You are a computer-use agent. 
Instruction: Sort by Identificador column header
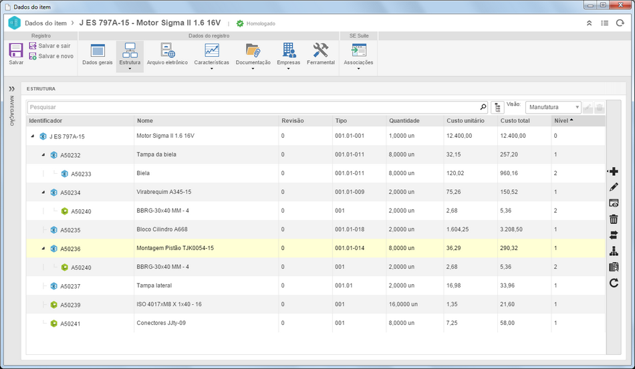coord(80,121)
